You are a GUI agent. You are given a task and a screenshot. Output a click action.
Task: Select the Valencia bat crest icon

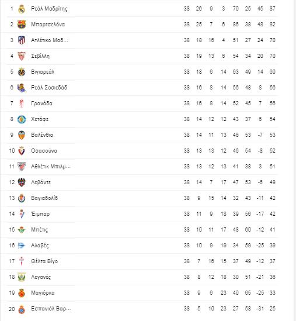(x=22, y=135)
